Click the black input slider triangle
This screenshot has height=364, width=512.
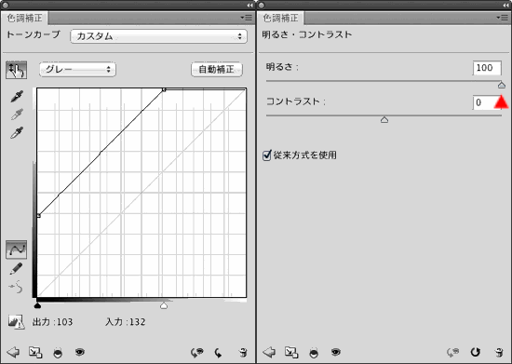coord(37,305)
